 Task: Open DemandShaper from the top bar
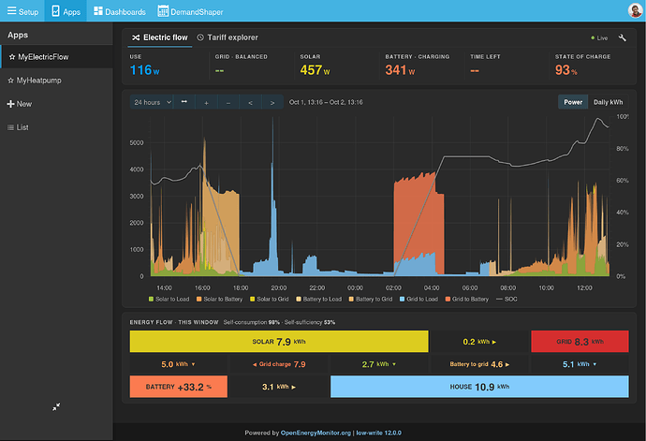click(190, 11)
